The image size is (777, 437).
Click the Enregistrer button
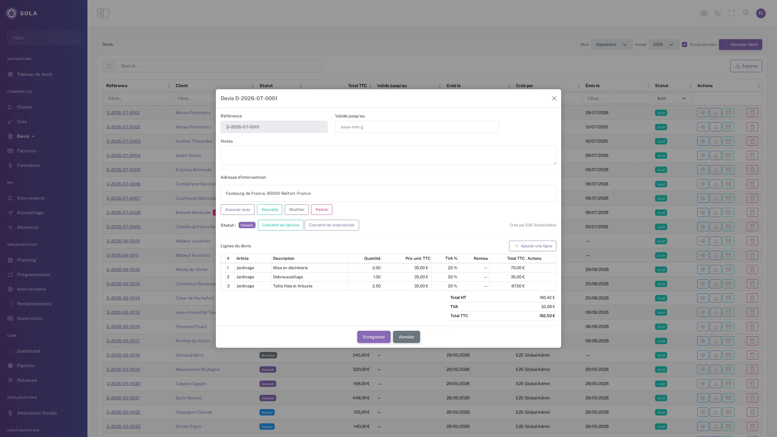pyautogui.click(x=374, y=337)
